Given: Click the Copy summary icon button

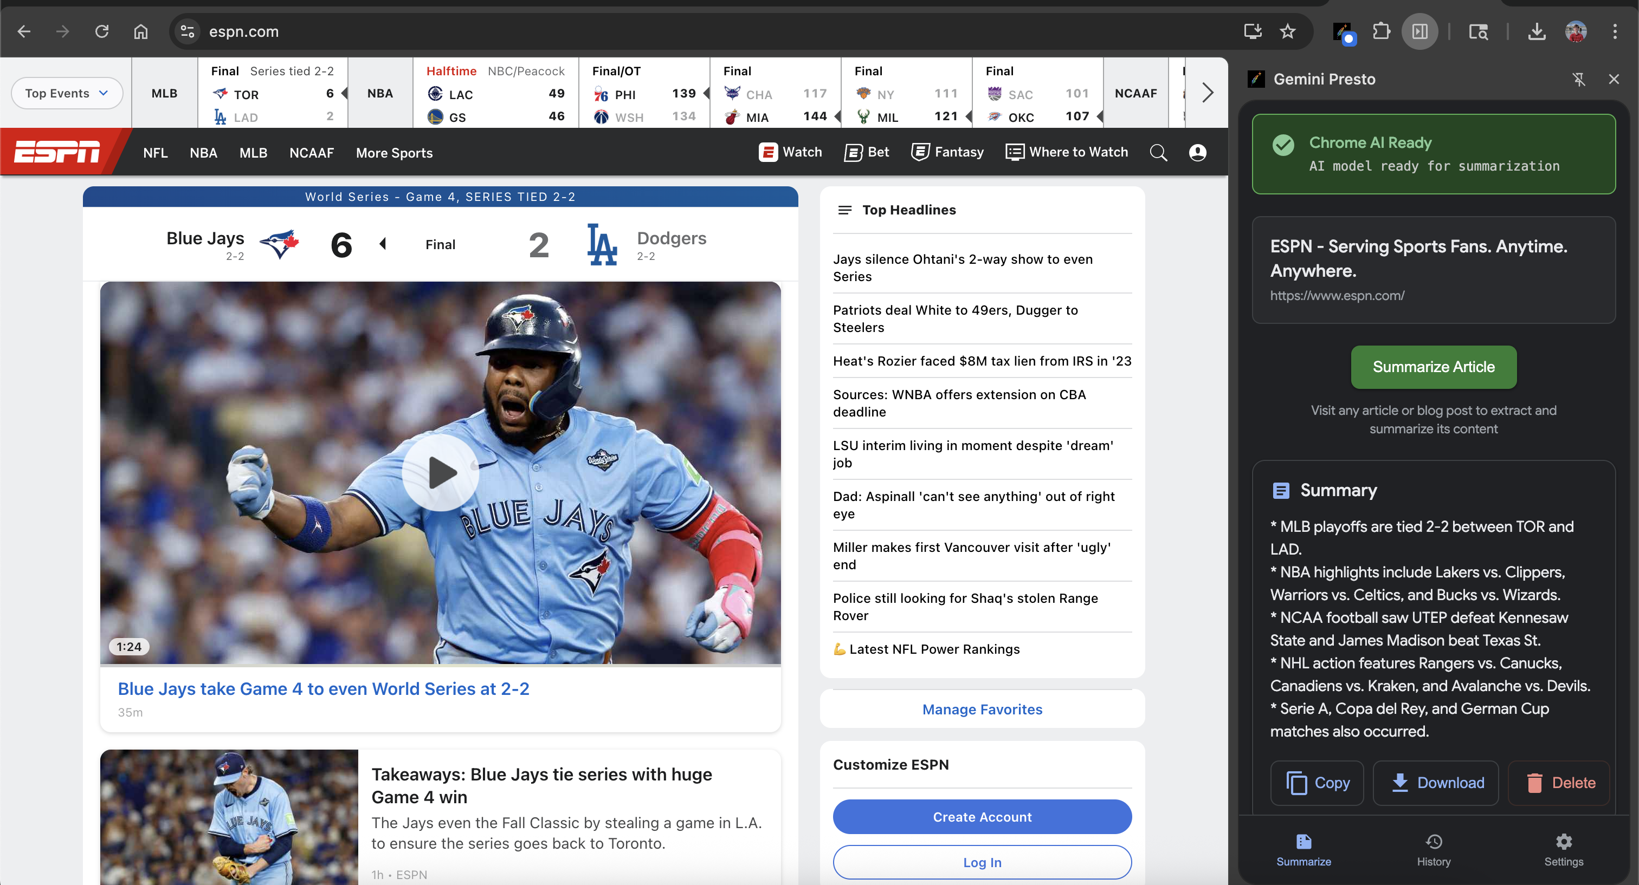Looking at the screenshot, I should pyautogui.click(x=1317, y=783).
